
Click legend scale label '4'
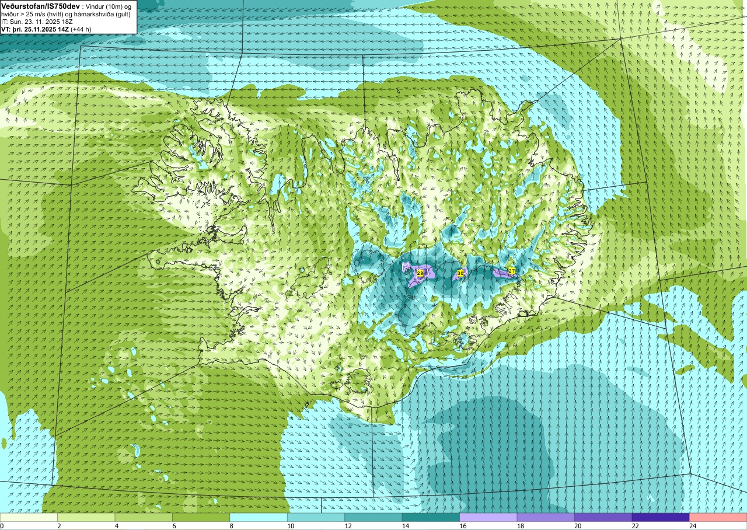(117, 526)
